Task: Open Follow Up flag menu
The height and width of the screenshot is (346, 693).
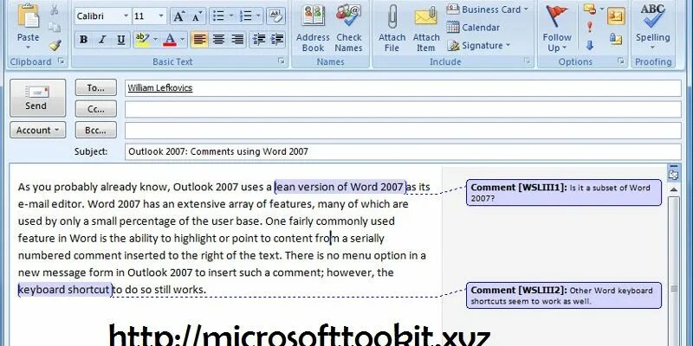Action: 557,29
